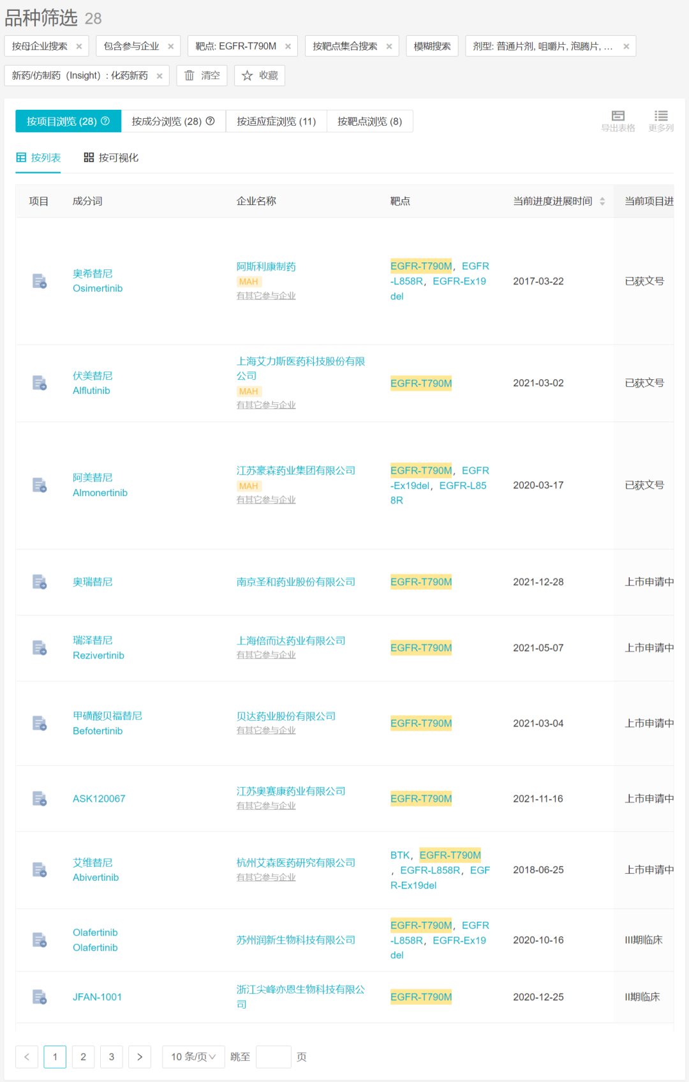689x1082 pixels.
Task: Click the 收藏 star button
Action: [x=260, y=75]
